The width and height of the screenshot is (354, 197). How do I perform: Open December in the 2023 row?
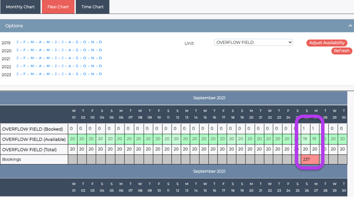click(x=100, y=74)
